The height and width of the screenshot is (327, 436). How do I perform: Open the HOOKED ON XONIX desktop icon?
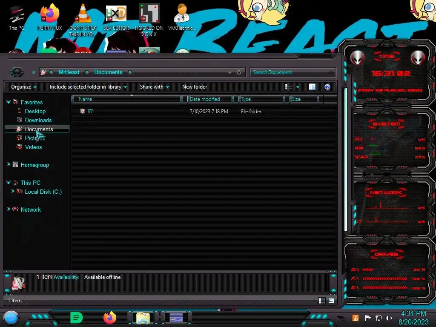149,20
